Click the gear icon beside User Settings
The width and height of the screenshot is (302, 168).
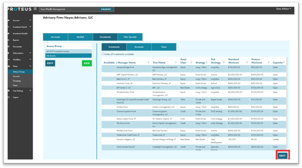pos(8,91)
